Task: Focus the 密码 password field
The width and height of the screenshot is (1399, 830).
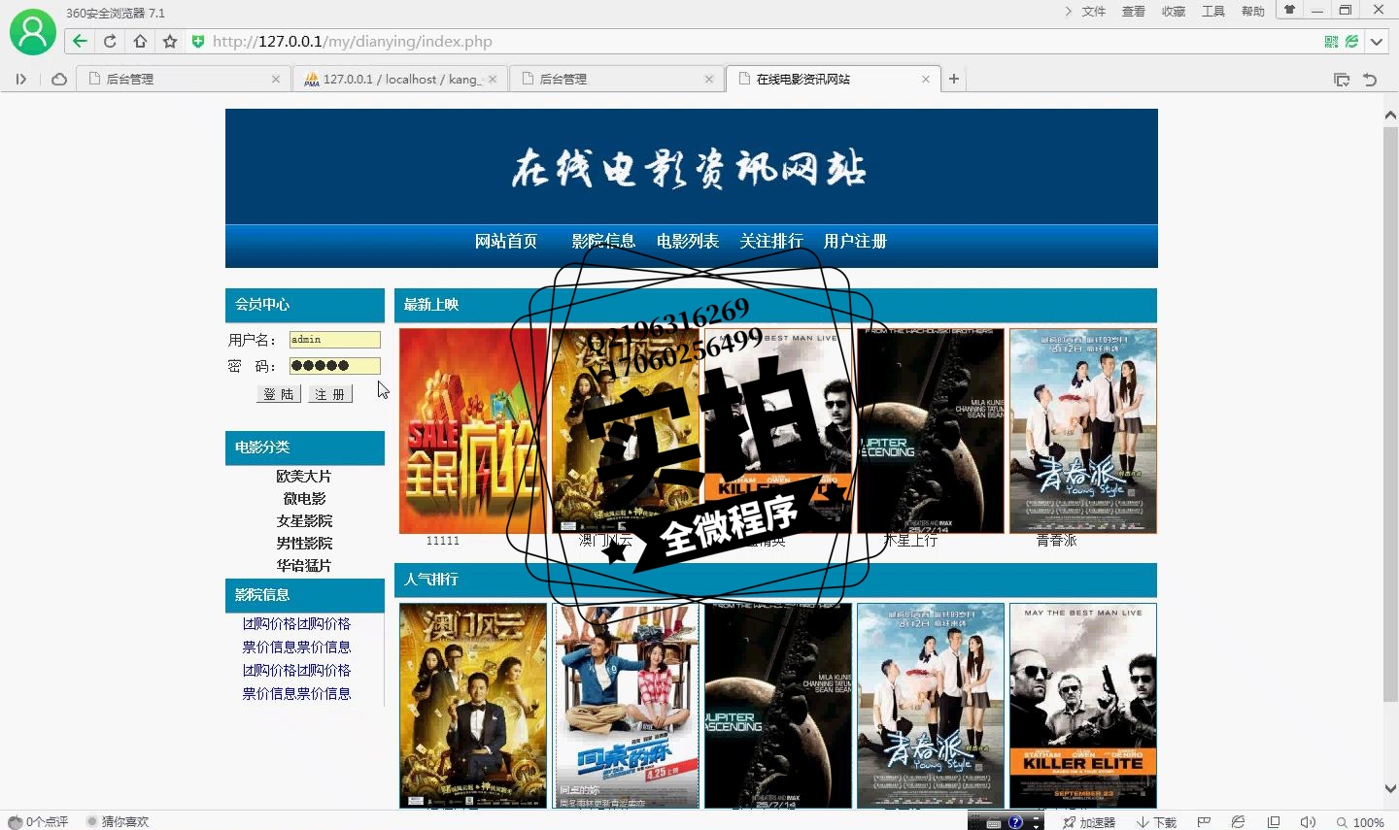Action: 335,366
